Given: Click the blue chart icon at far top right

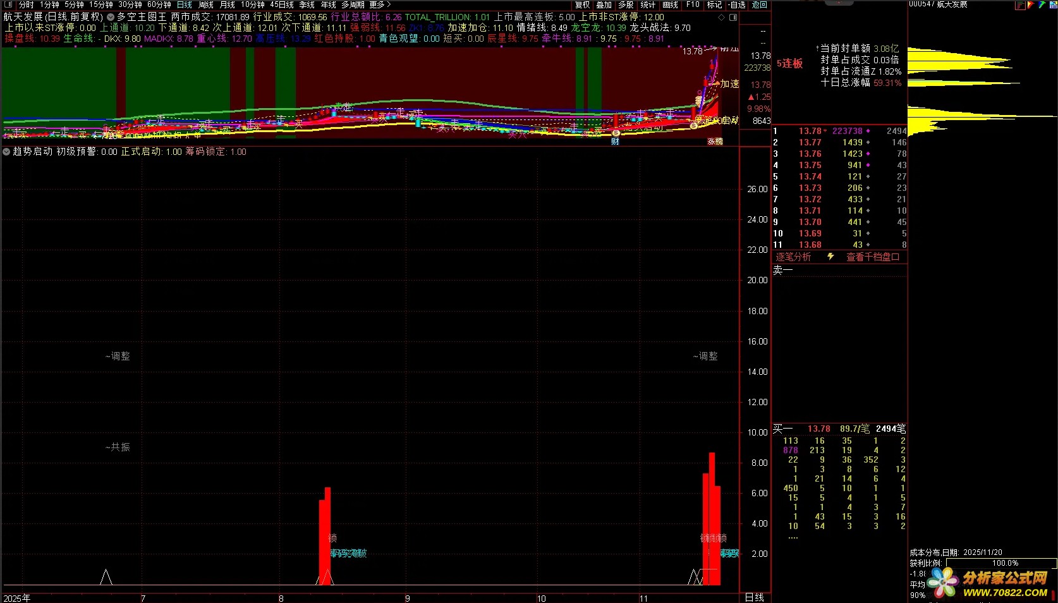Looking at the screenshot, I should click(1052, 5).
